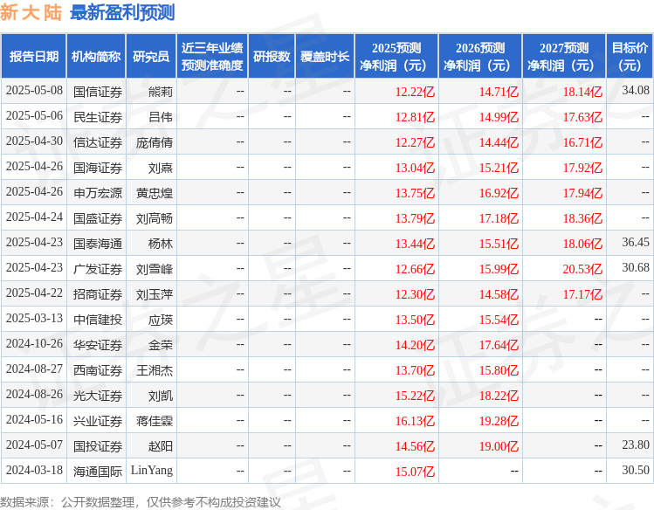Click target price 30.68
This screenshot has height=510, width=654.
[x=636, y=268]
